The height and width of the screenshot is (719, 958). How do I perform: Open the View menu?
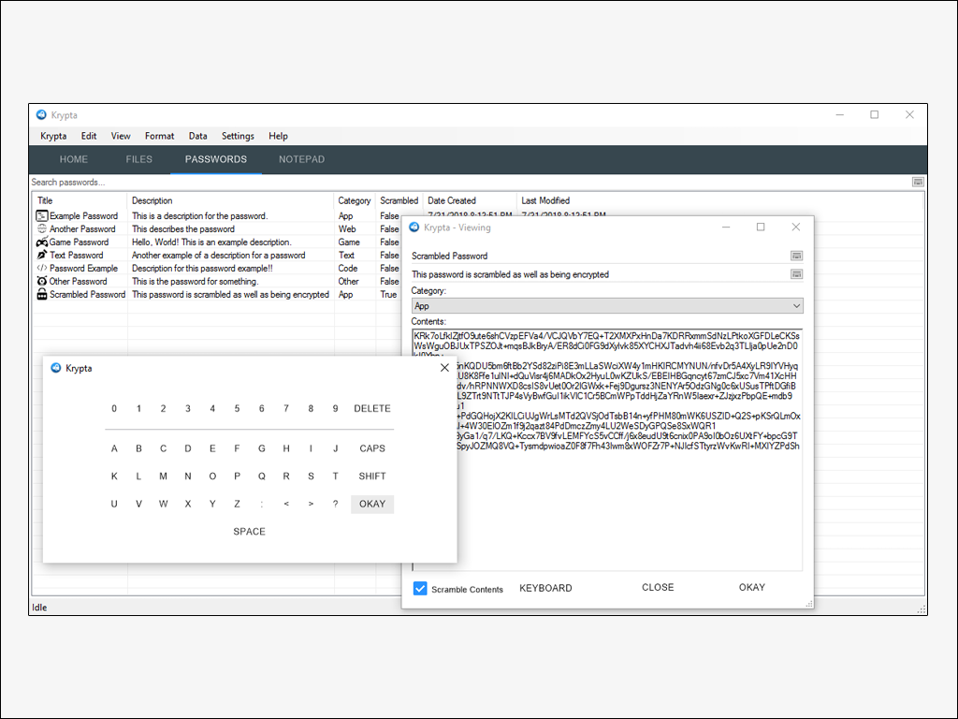[121, 136]
